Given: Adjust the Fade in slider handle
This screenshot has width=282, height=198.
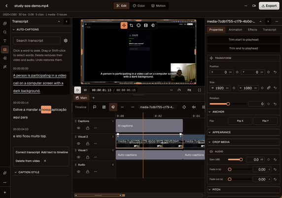Looking at the screenshot, I should (x=230, y=170).
